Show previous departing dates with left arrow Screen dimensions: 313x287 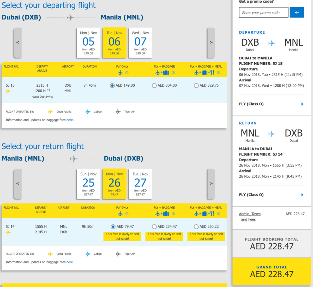coord(18,43)
